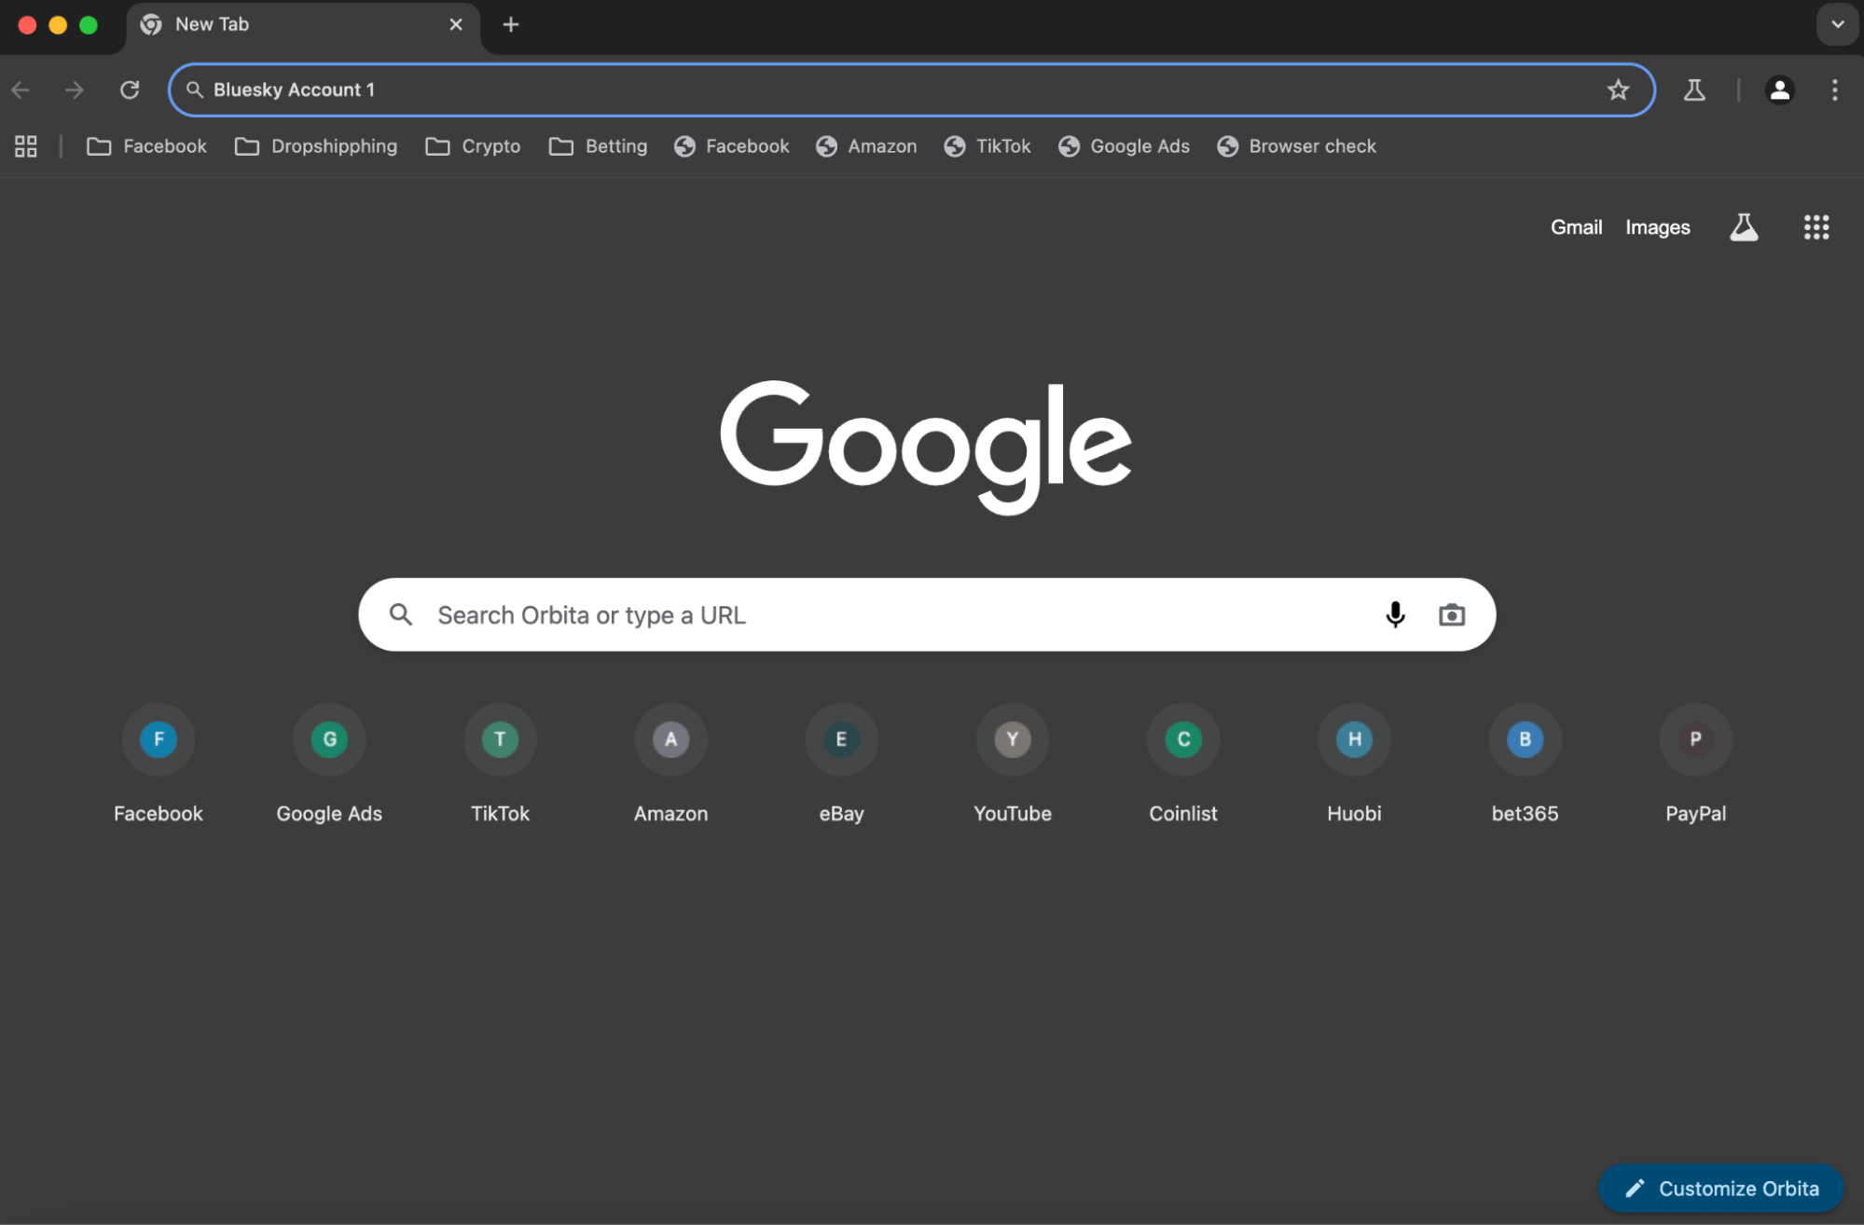This screenshot has width=1864, height=1225.
Task: Open the Browser check bookmark
Action: pyautogui.click(x=1297, y=146)
